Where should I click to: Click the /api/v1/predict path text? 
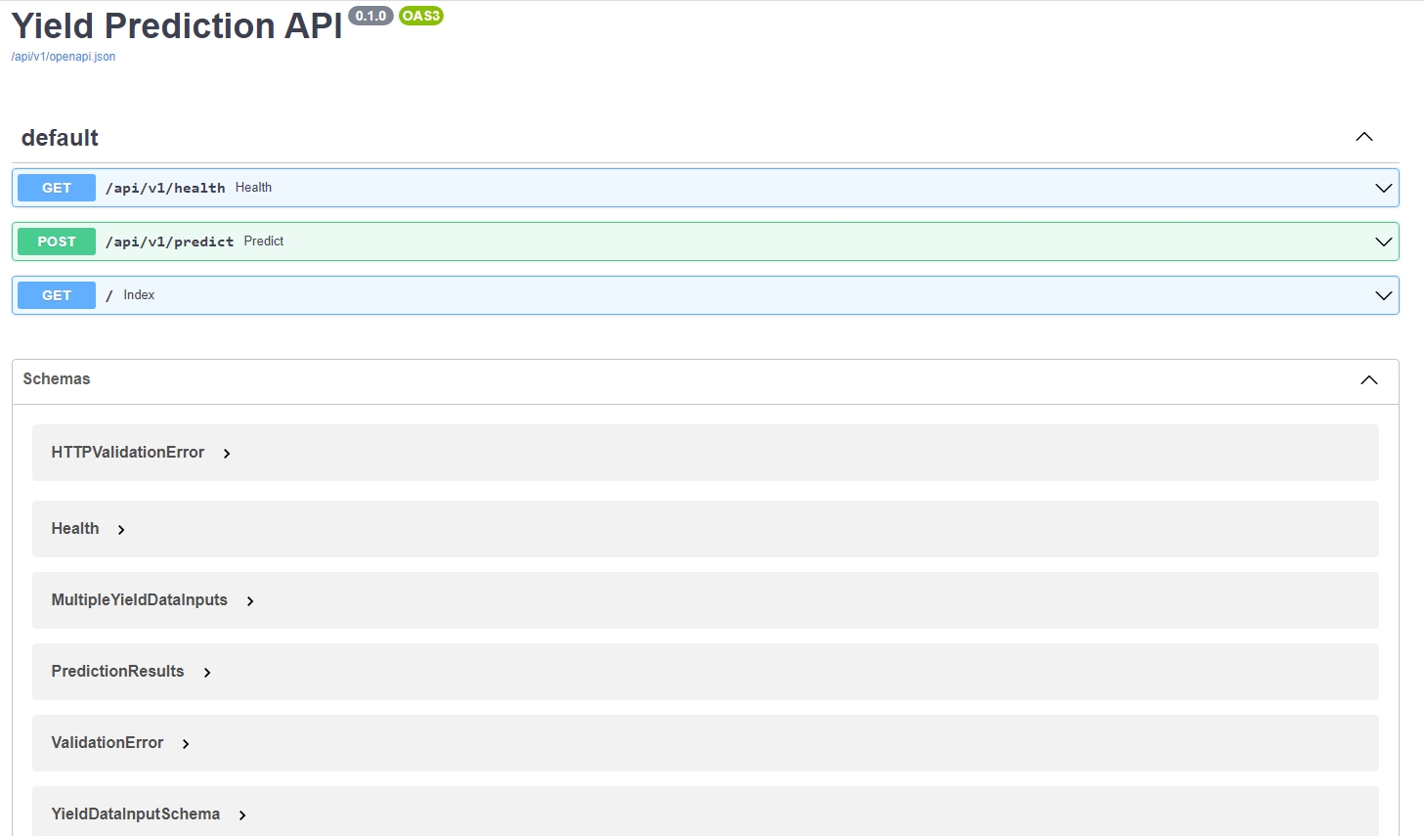coord(169,242)
